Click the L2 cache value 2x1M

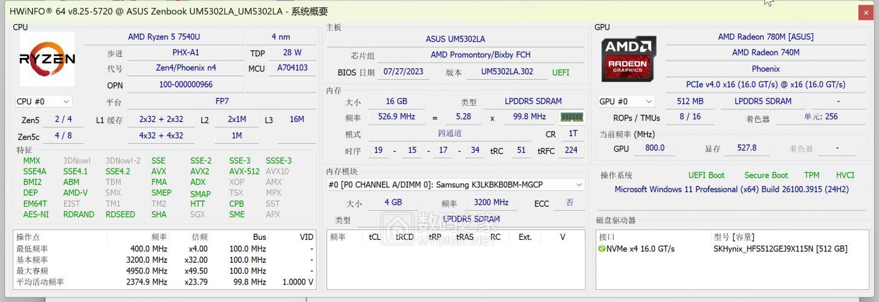pos(237,120)
